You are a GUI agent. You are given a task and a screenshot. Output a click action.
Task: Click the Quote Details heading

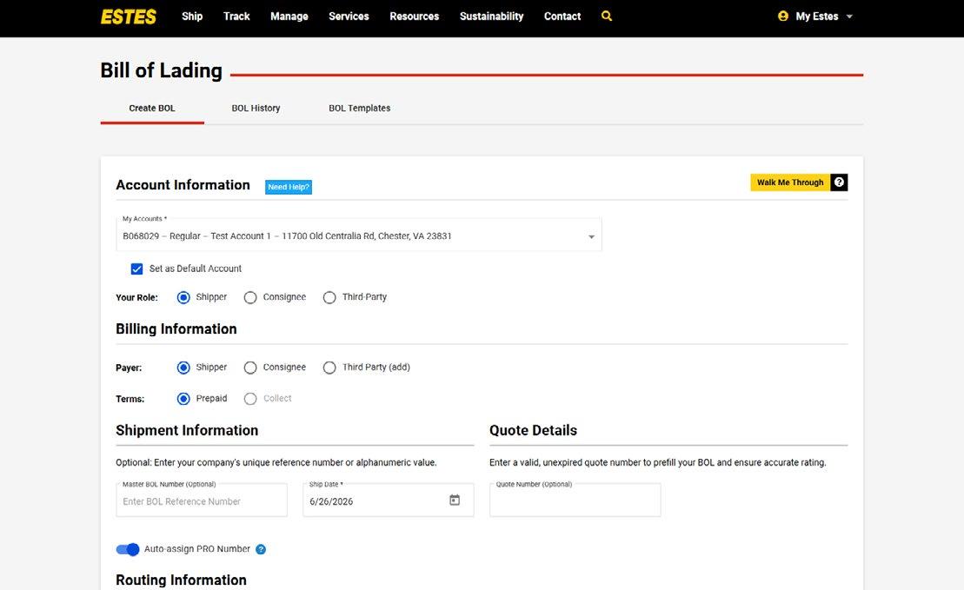pos(533,430)
